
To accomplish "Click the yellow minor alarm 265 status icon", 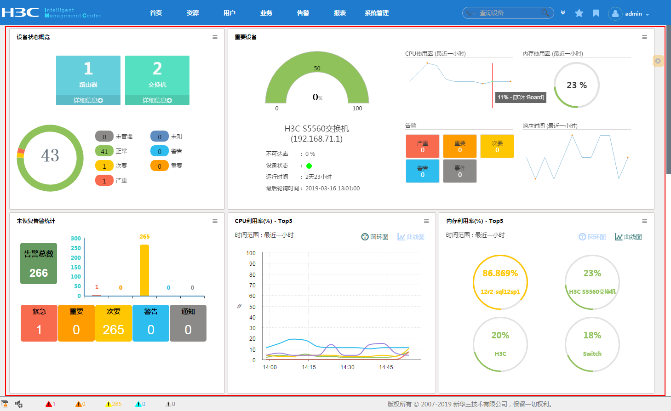I will pyautogui.click(x=109, y=404).
